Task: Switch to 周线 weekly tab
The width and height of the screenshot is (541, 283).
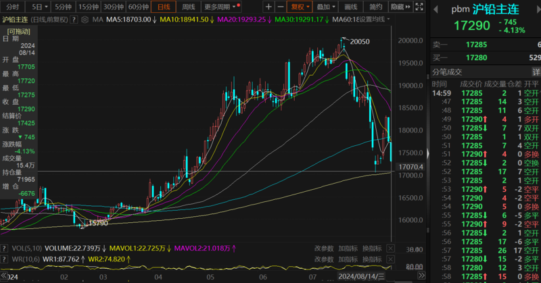Action: click(x=189, y=6)
